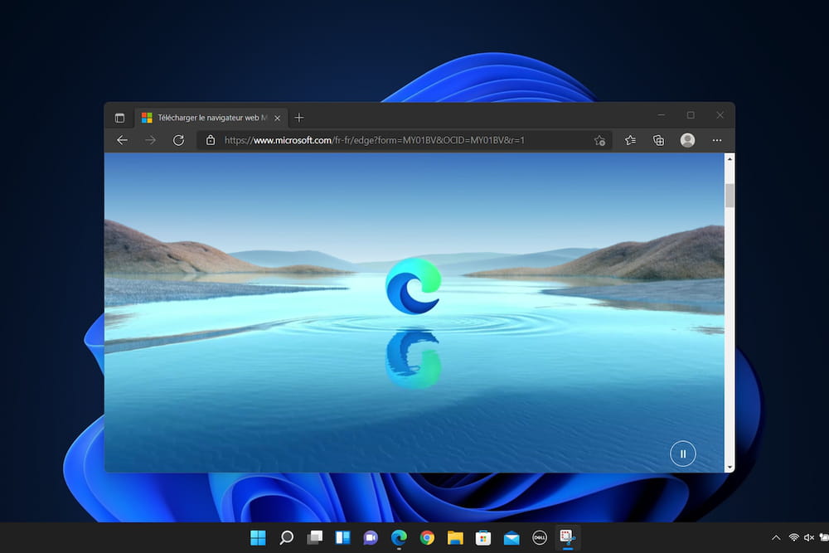Open Collections panel
Viewport: 829px width, 553px height.
tap(658, 140)
